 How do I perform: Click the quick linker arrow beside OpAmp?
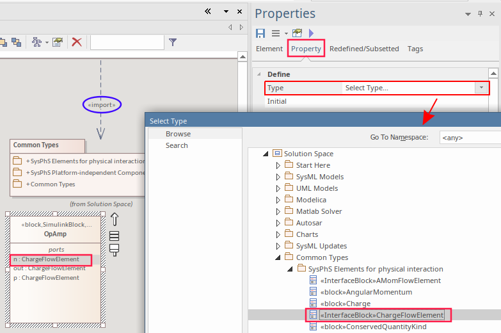click(x=115, y=219)
